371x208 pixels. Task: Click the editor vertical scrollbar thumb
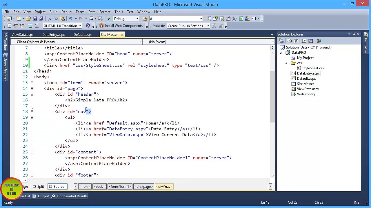tap(272, 97)
